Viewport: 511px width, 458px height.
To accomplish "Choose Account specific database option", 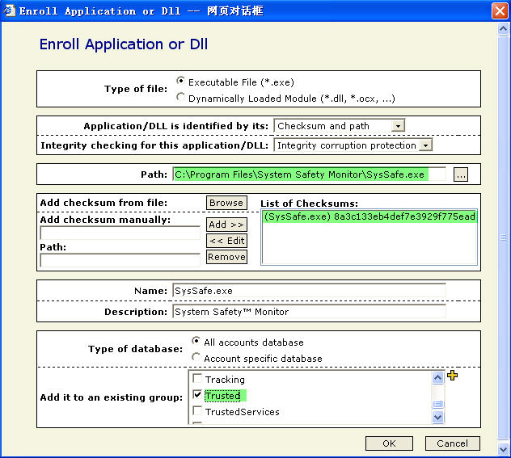I will click(196, 357).
